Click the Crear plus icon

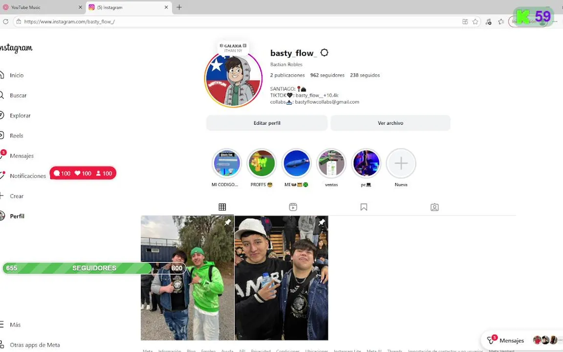tap(1, 196)
